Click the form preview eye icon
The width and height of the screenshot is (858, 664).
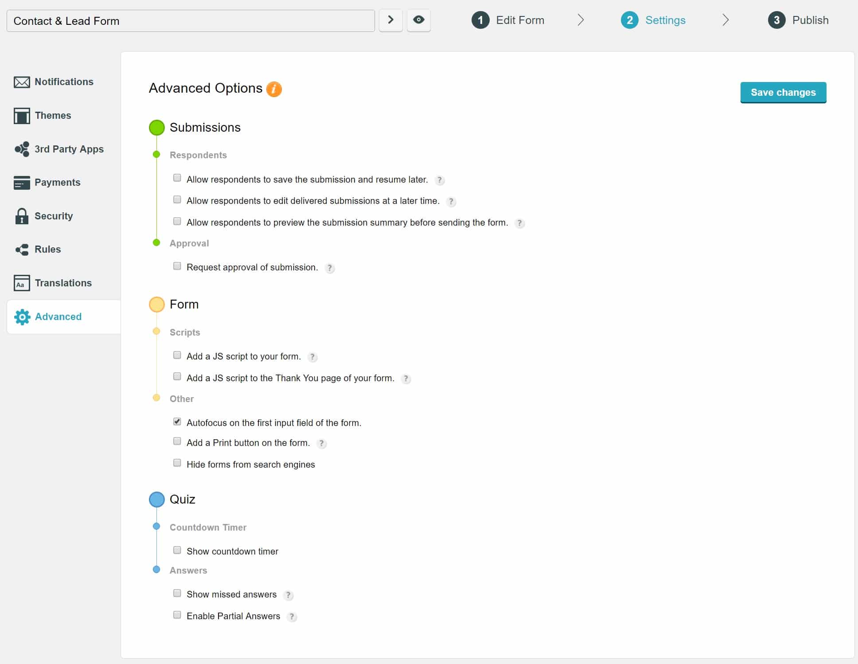[419, 20]
